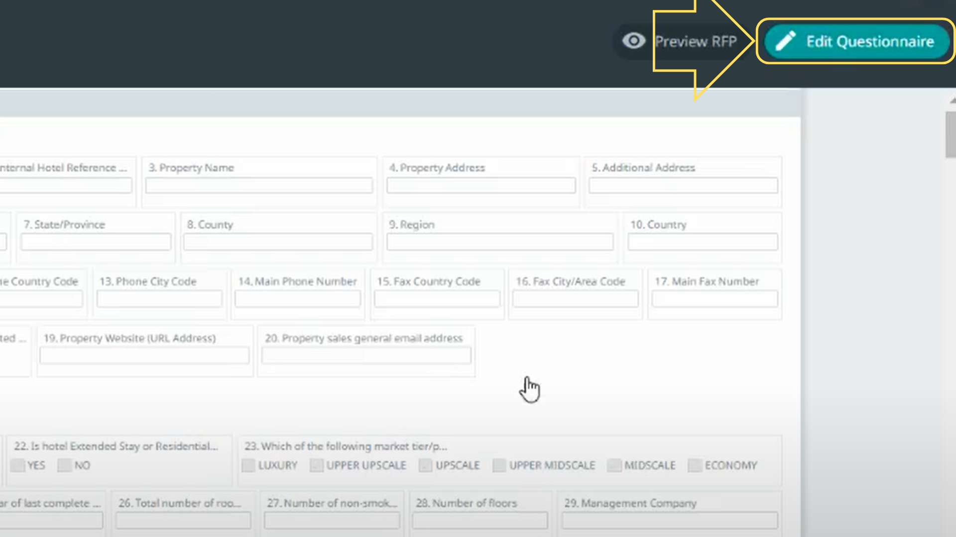Image resolution: width=956 pixels, height=537 pixels.
Task: Tick the ECONOMY checkbox
Action: 695,465
